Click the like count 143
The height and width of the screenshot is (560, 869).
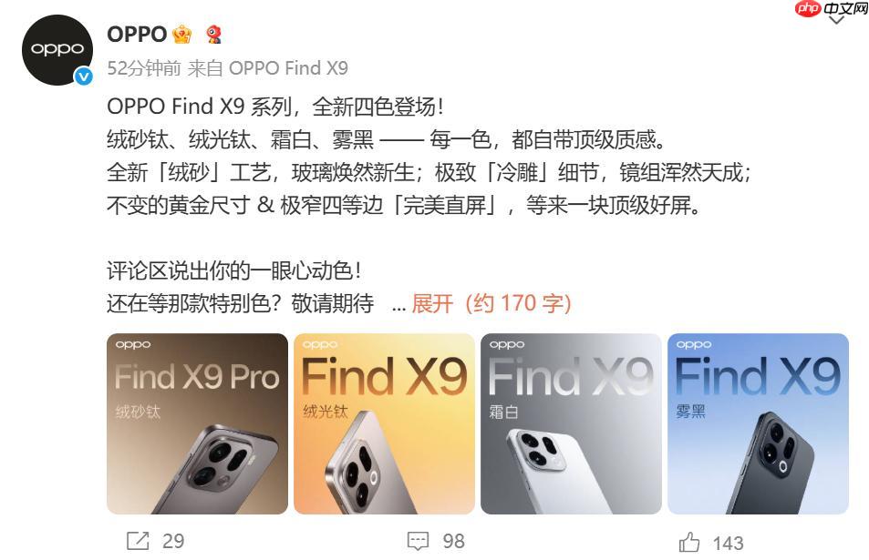[729, 543]
